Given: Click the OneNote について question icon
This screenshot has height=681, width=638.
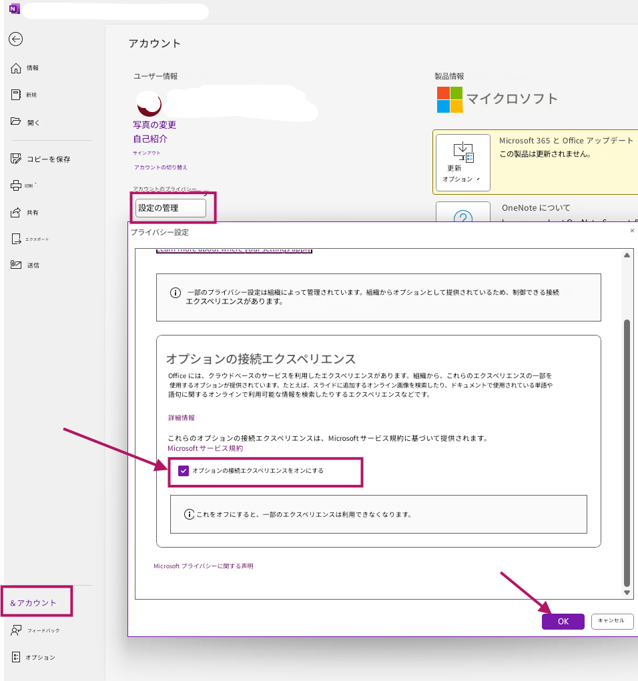Looking at the screenshot, I should point(463,216).
